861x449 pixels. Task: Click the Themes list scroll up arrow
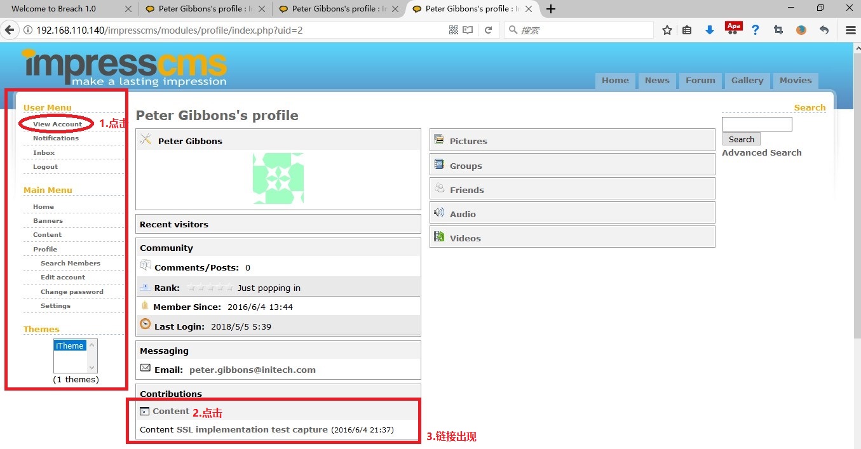pyautogui.click(x=92, y=345)
